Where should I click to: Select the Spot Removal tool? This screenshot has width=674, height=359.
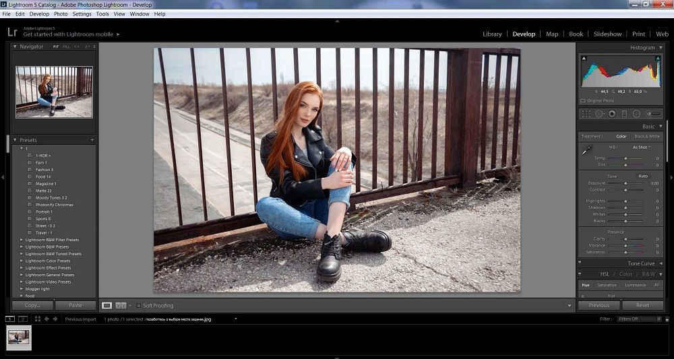pyautogui.click(x=599, y=114)
